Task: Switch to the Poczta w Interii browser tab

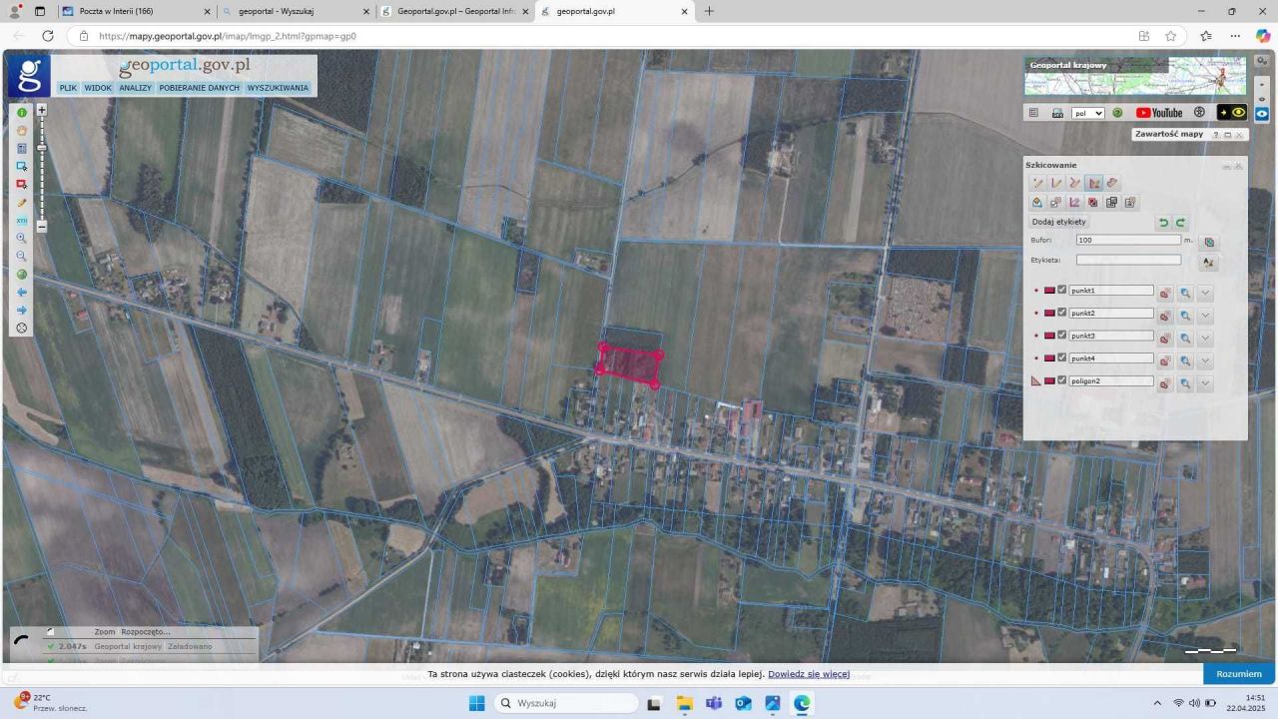Action: coord(136,12)
